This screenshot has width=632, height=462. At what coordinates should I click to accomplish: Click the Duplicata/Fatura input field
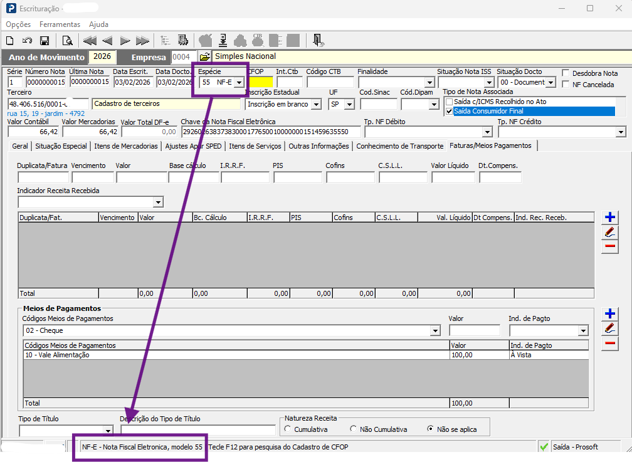pyautogui.click(x=43, y=177)
